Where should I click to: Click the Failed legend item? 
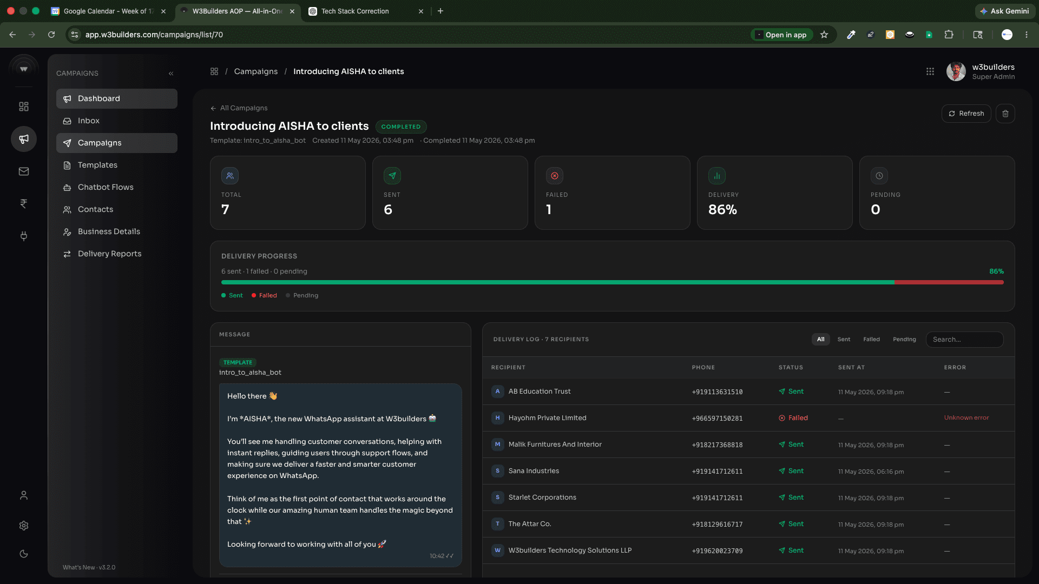click(x=264, y=296)
